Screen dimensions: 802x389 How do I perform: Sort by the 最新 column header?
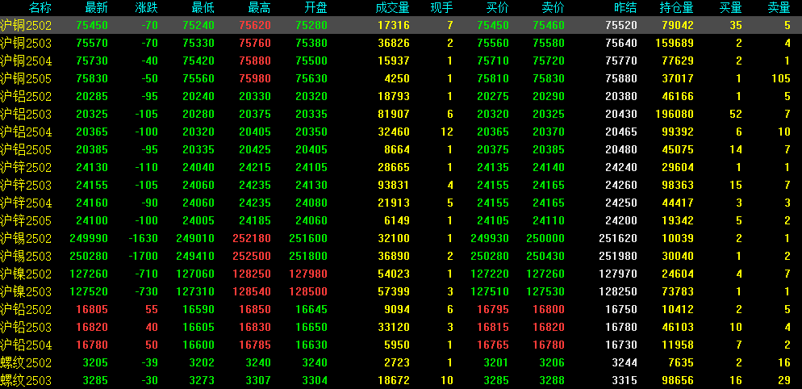pyautogui.click(x=97, y=8)
